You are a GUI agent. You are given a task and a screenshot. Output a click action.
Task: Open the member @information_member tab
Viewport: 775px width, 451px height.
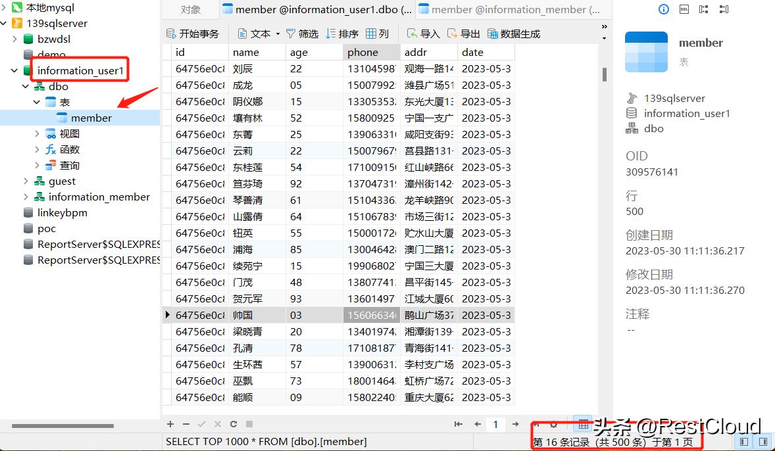click(513, 9)
